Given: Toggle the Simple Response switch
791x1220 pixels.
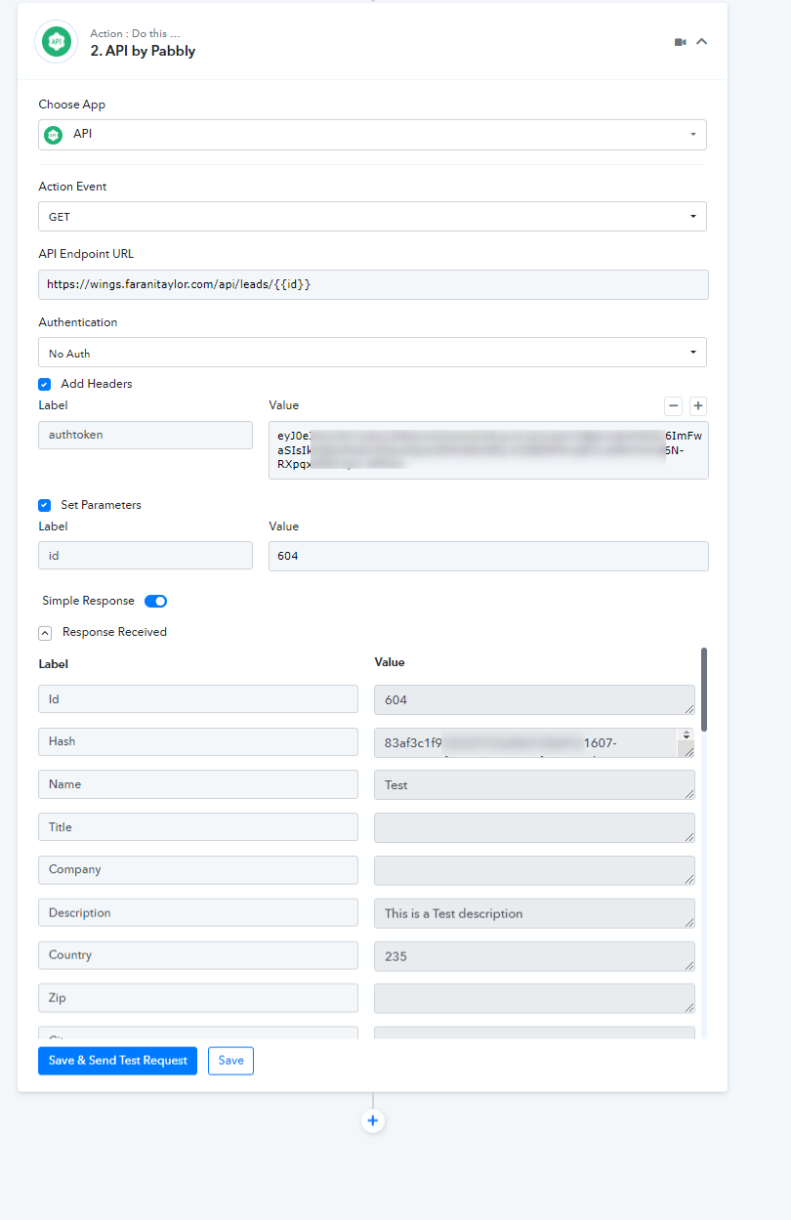Looking at the screenshot, I should point(156,601).
